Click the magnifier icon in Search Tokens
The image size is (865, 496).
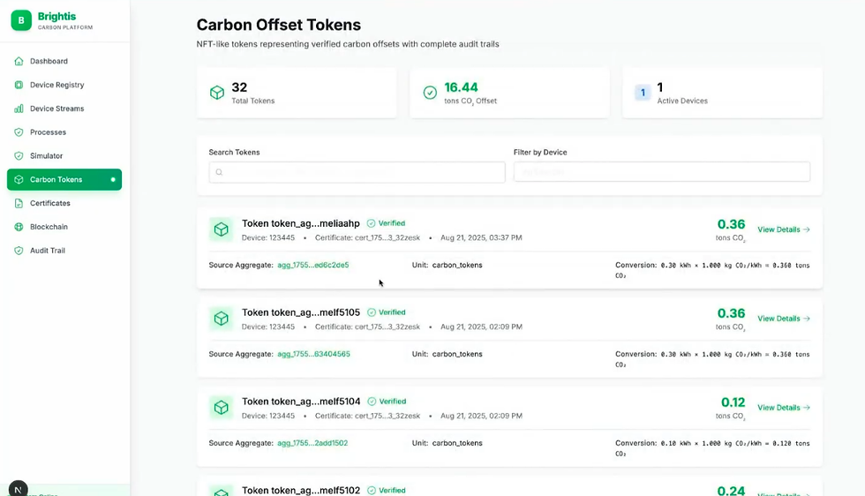[x=219, y=172]
